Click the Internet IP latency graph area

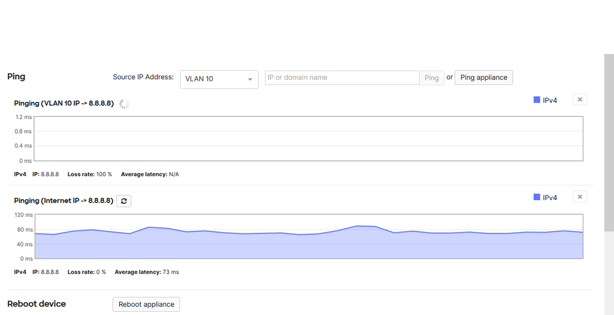(309, 236)
